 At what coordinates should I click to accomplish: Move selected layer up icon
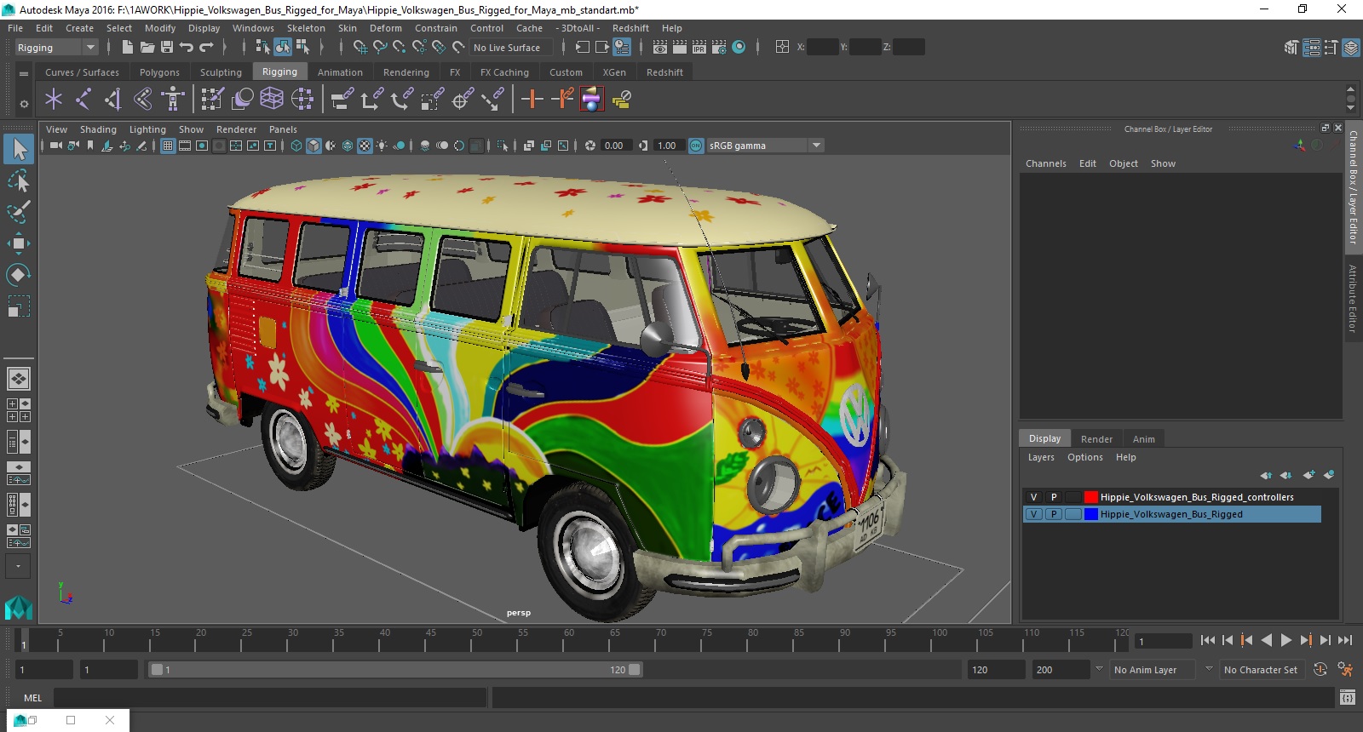[x=1266, y=475]
